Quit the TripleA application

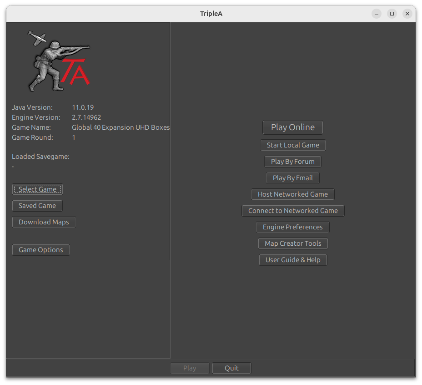point(231,368)
